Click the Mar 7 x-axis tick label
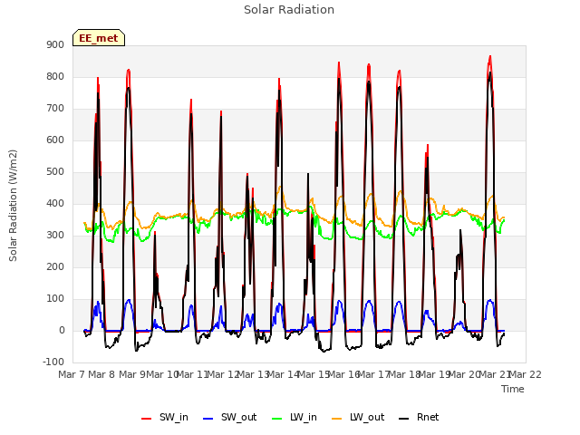 point(72,374)
